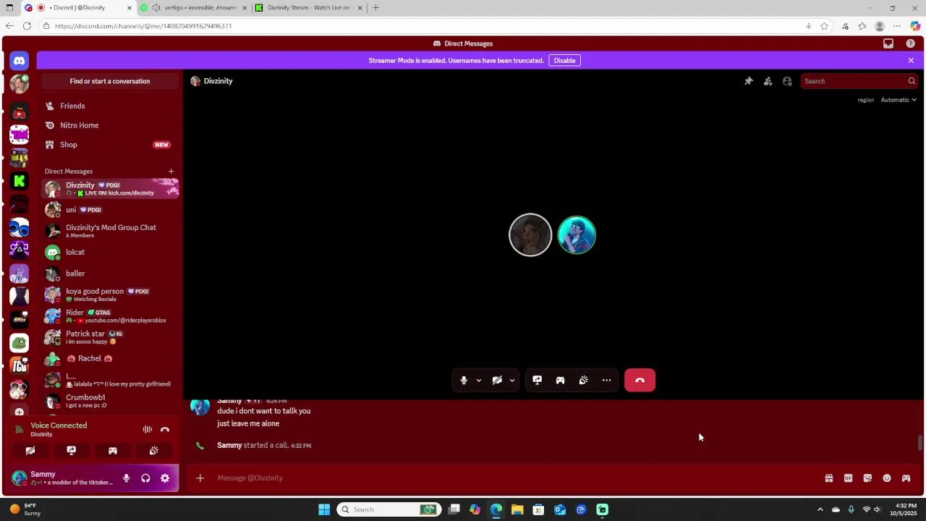Show user profile panel icon
The height and width of the screenshot is (521, 926).
click(787, 81)
